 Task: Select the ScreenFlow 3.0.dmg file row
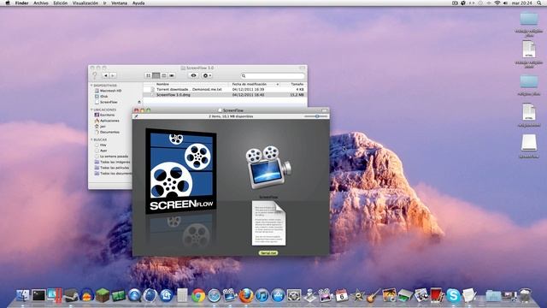click(225, 95)
